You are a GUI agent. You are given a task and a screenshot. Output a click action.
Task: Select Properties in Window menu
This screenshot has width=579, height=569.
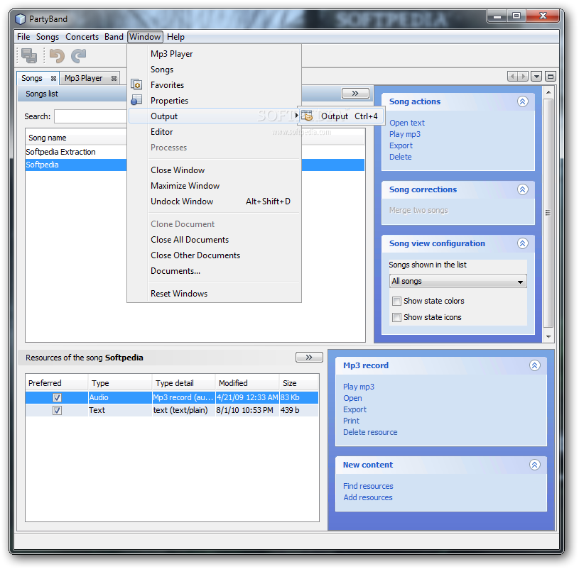click(x=214, y=100)
